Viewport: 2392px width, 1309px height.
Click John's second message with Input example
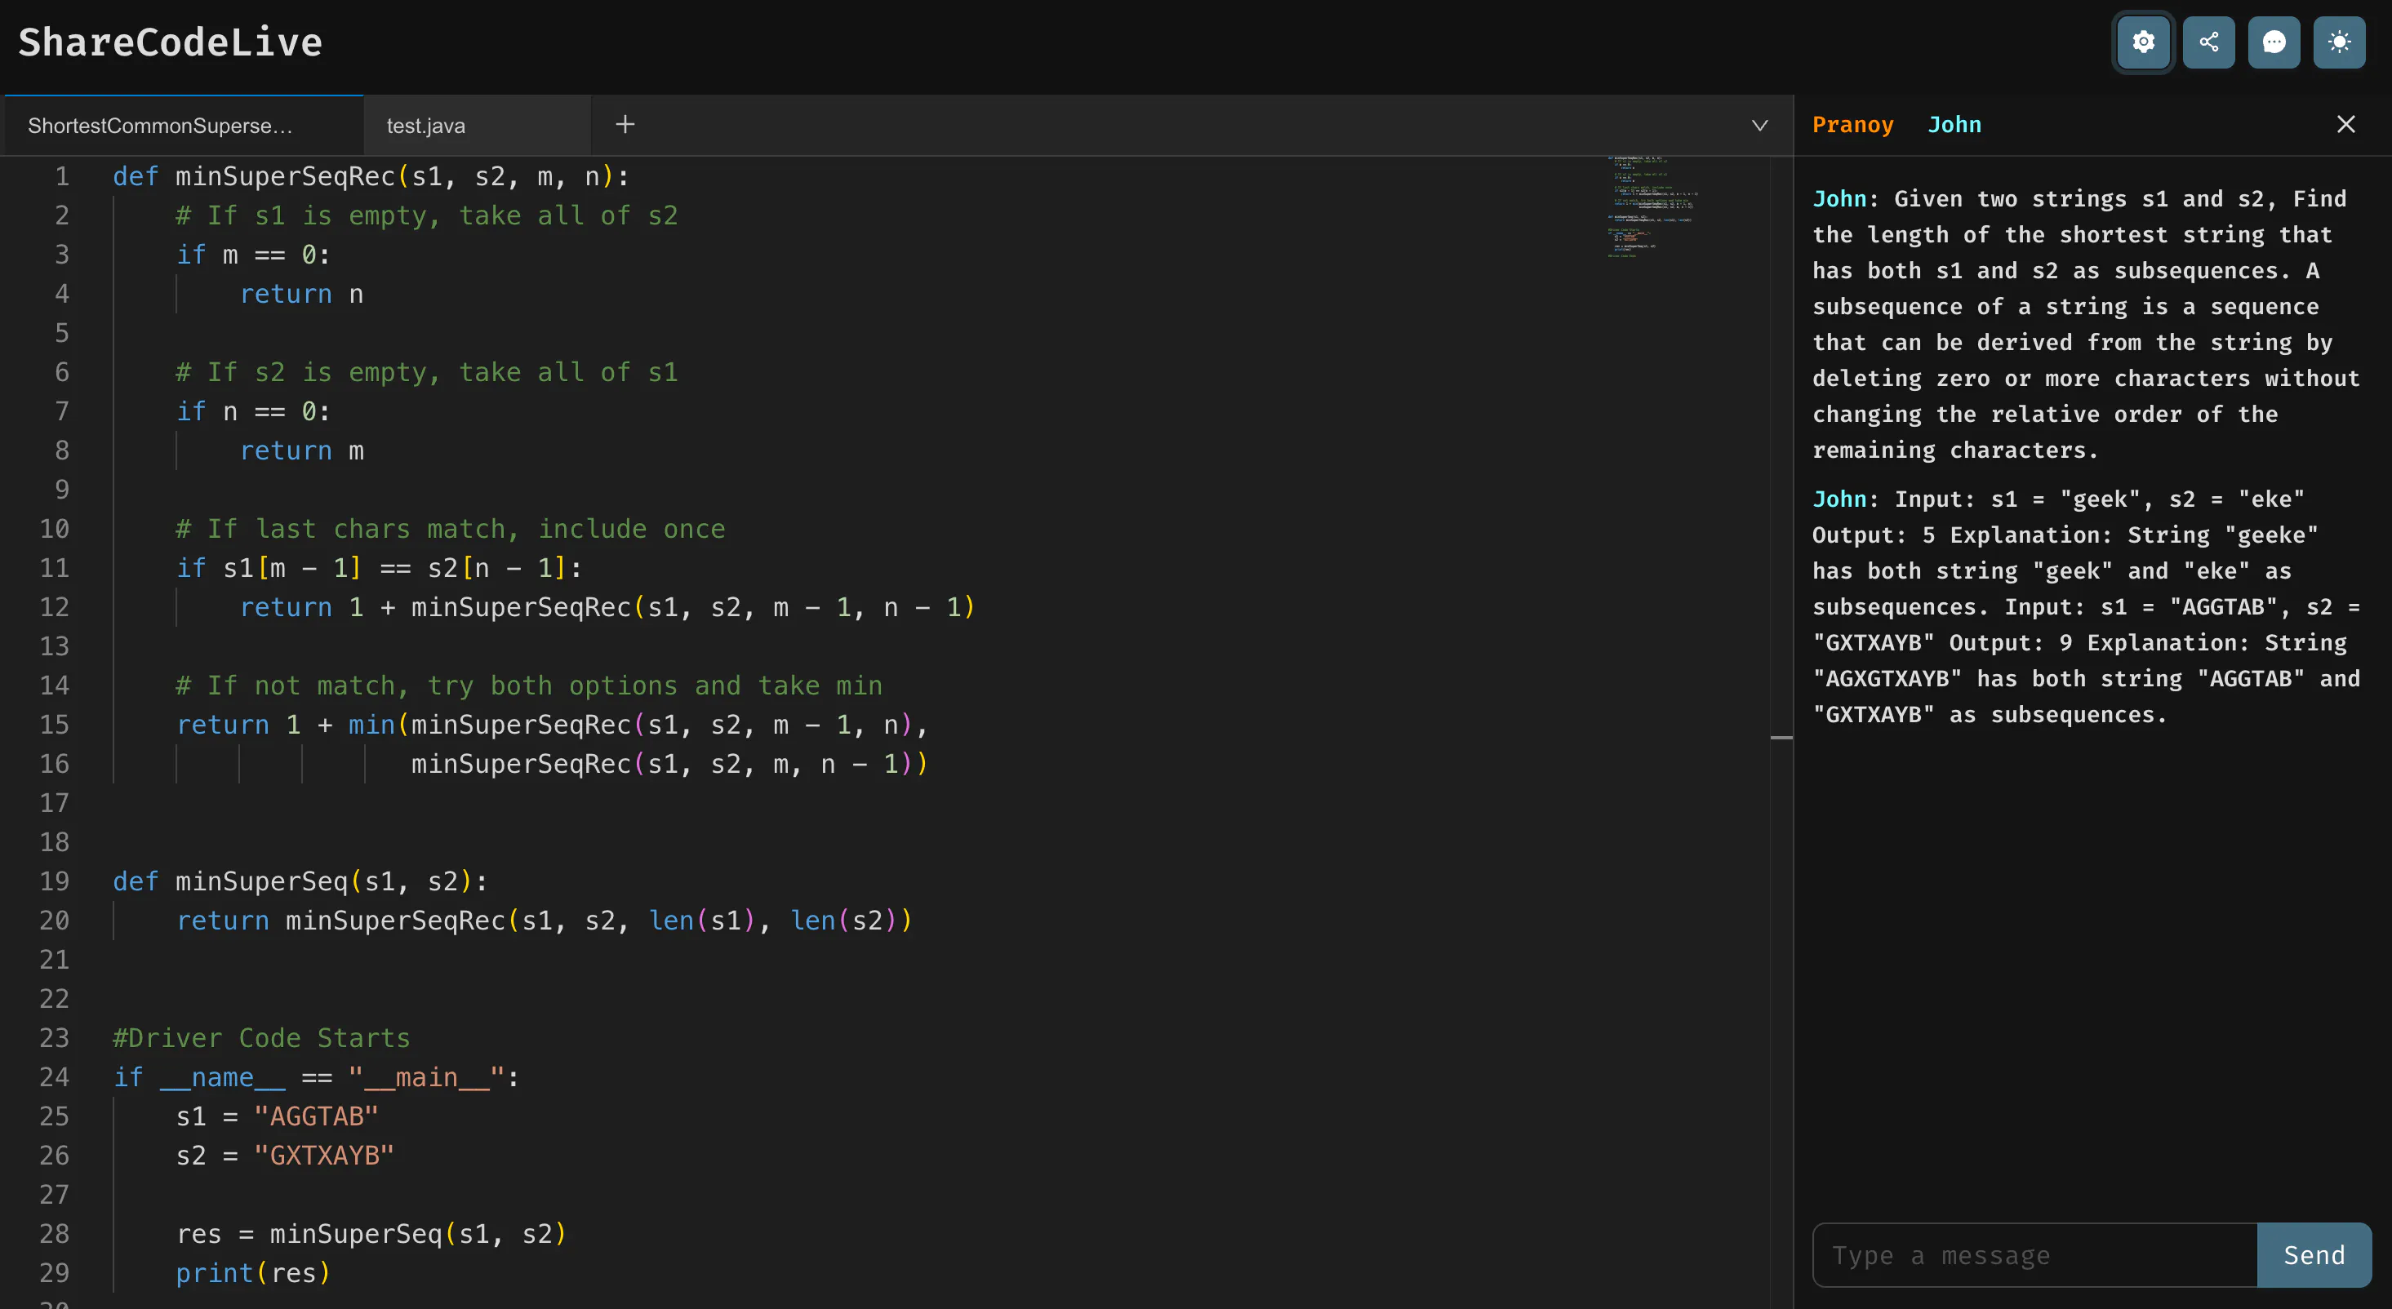click(2086, 606)
